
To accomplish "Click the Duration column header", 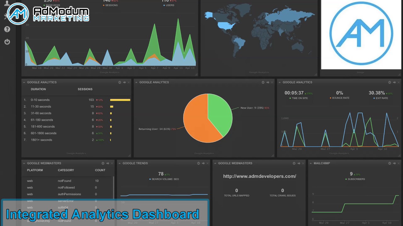I will 38,89.
